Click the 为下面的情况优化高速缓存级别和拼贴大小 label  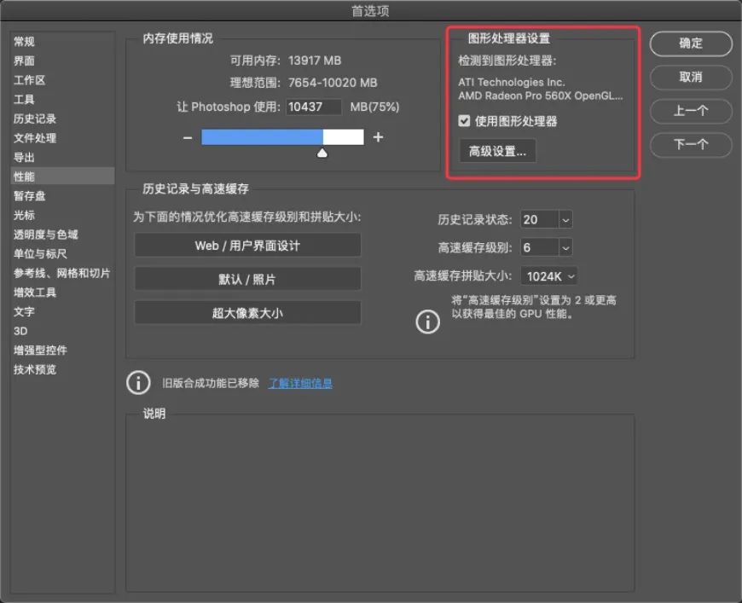[x=247, y=217]
